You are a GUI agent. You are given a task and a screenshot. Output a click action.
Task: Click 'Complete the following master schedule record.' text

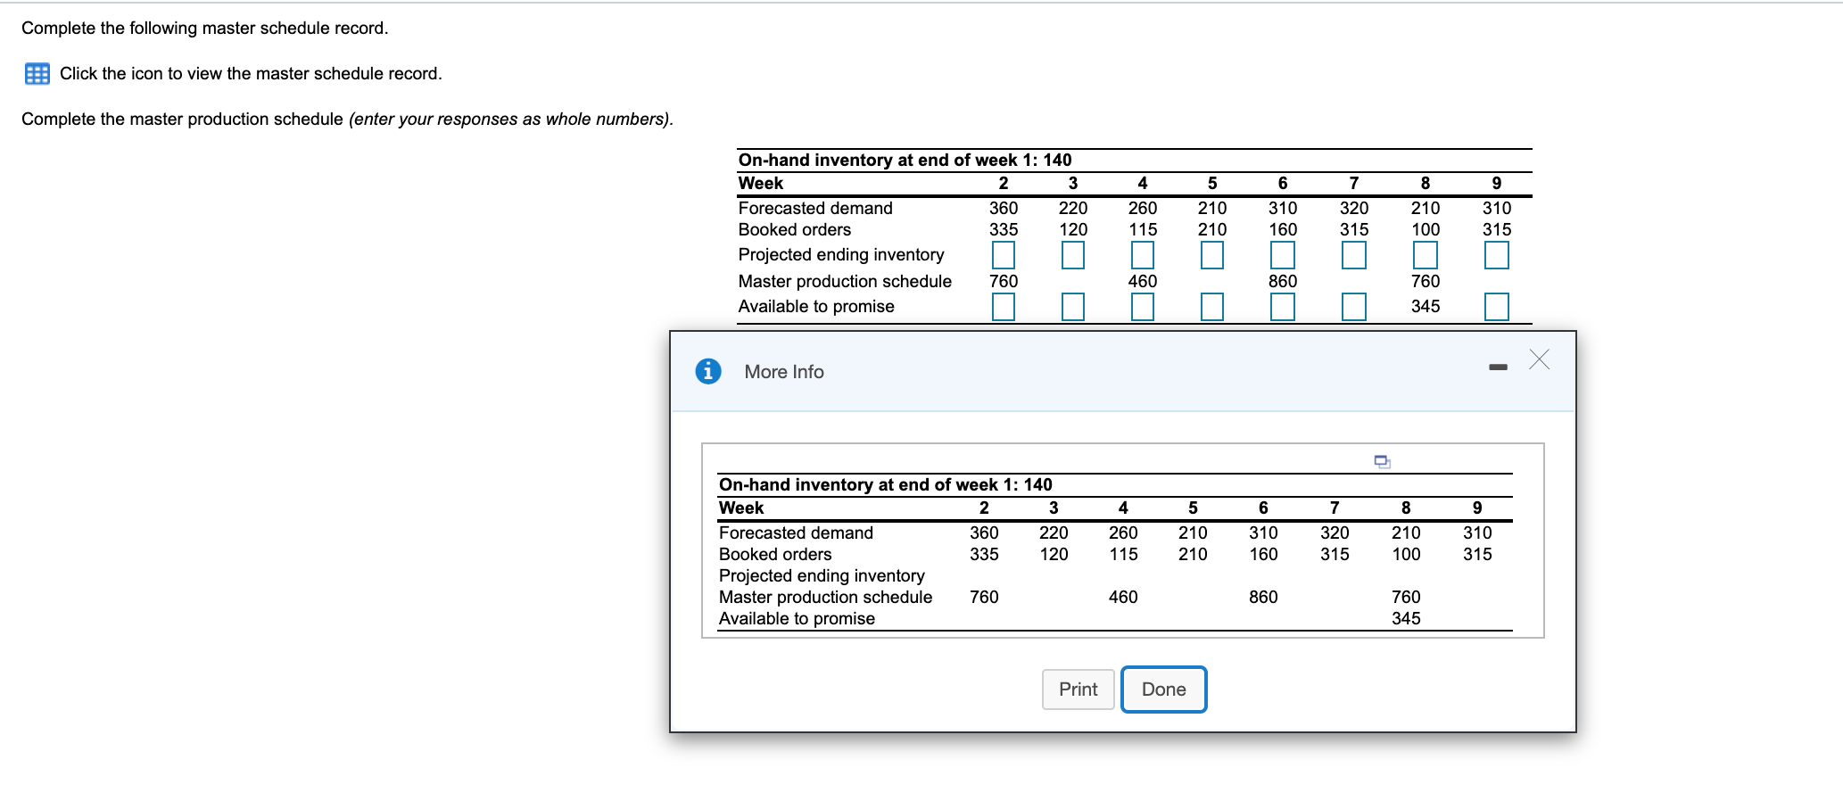tap(205, 28)
